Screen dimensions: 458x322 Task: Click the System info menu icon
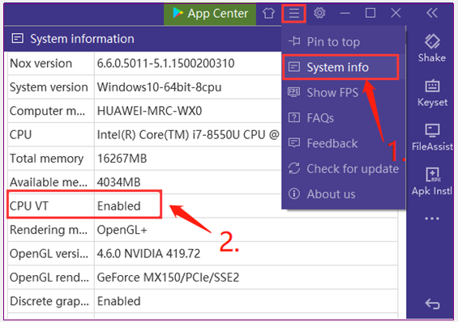pyautogui.click(x=293, y=67)
